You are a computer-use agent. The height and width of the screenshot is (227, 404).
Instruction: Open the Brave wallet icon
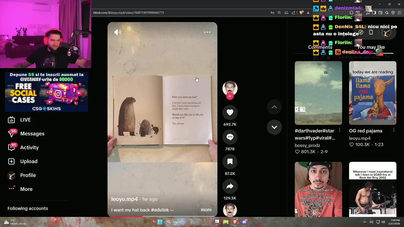click(x=380, y=13)
